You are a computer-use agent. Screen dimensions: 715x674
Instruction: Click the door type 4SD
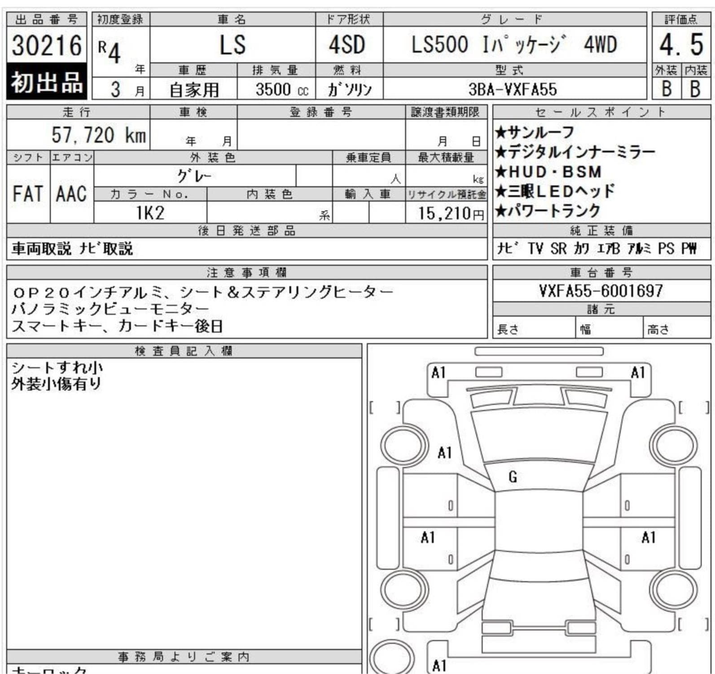pyautogui.click(x=347, y=45)
